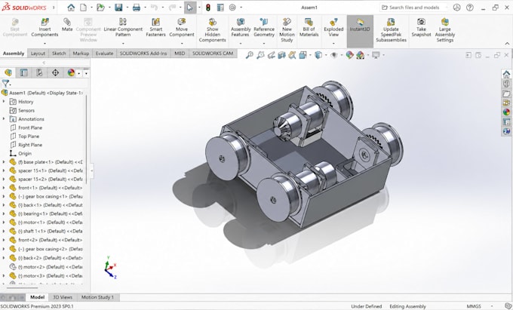Image resolution: width=513 pixels, height=310 pixels.
Task: Open Appearances color sphere in right task pane
Action: (506, 112)
